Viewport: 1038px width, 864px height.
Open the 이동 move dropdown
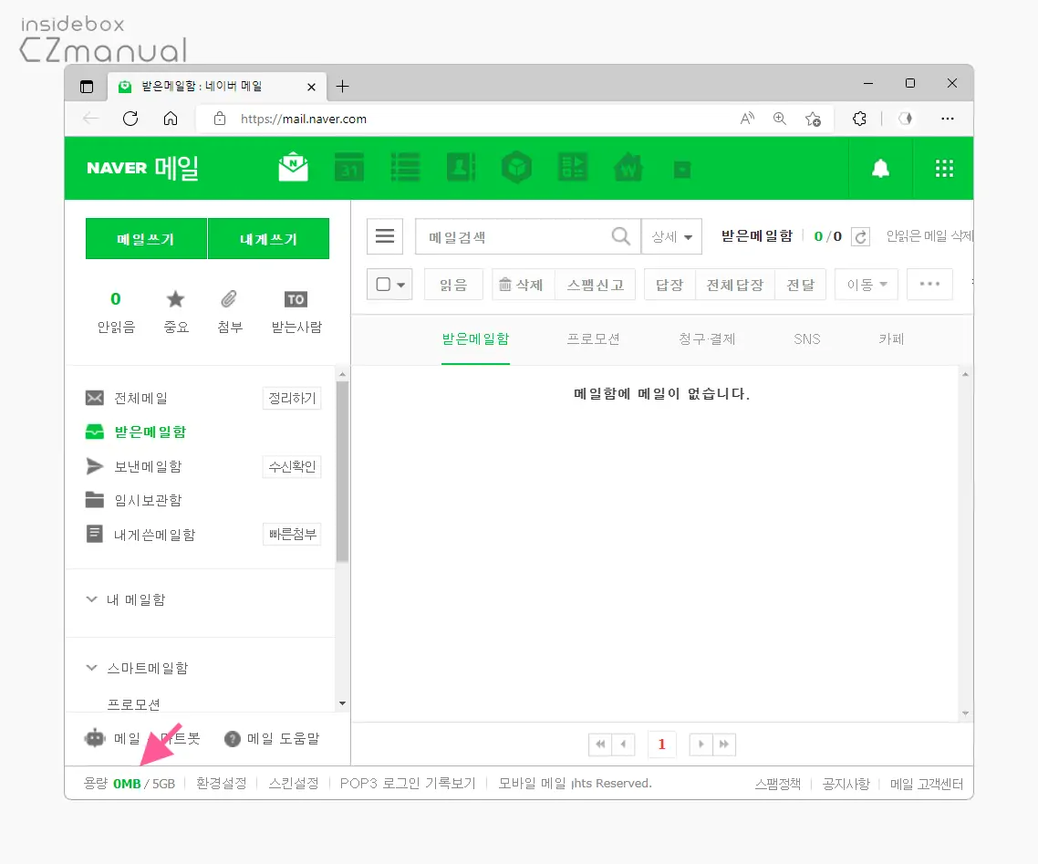coord(865,284)
